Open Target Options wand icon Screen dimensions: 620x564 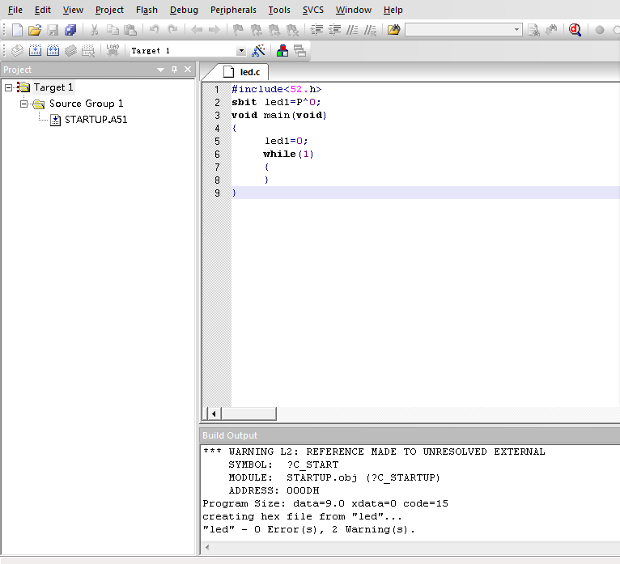click(x=258, y=51)
